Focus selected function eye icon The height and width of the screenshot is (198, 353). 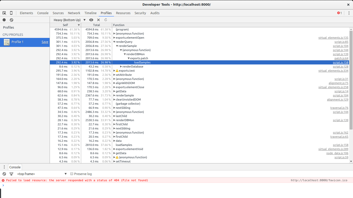[x=91, y=20]
